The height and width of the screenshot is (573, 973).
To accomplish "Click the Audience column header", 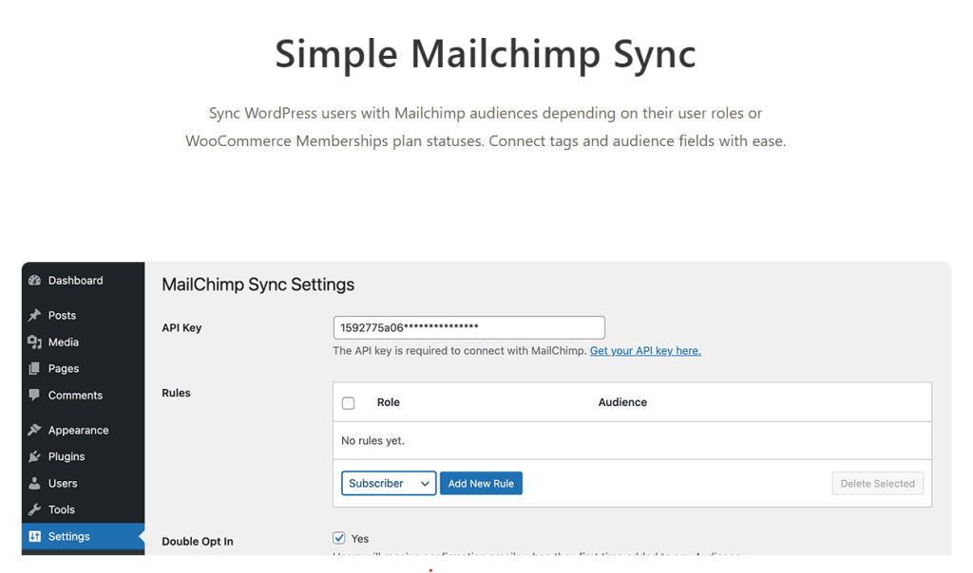I will point(622,403).
